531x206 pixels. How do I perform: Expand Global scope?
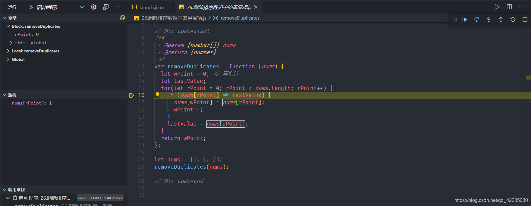[x=8, y=59]
